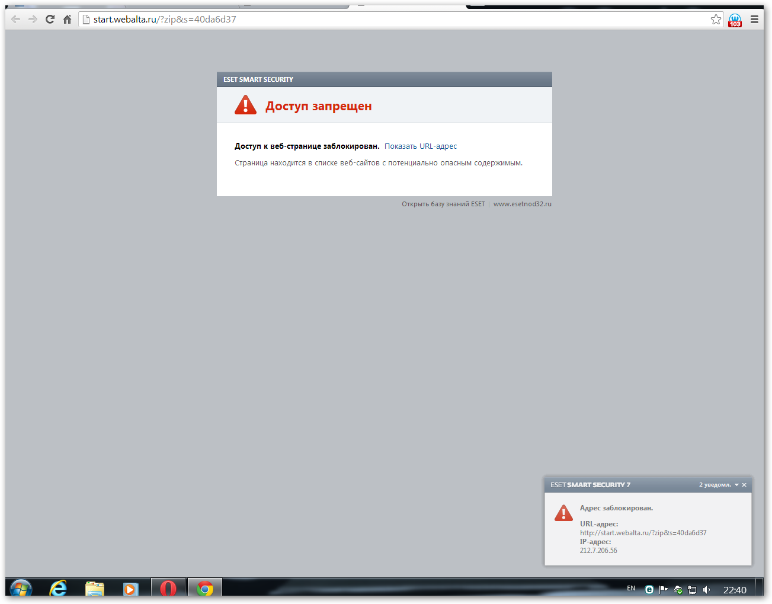Image resolution: width=772 pixels, height=604 pixels.
Task: Open the Windows Start menu
Action: pos(21,589)
